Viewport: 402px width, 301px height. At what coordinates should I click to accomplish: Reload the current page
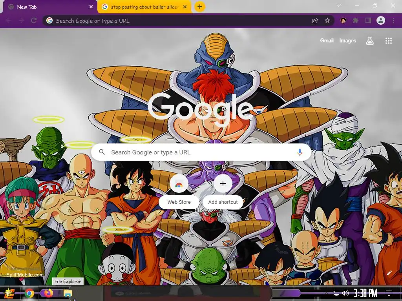tap(34, 21)
